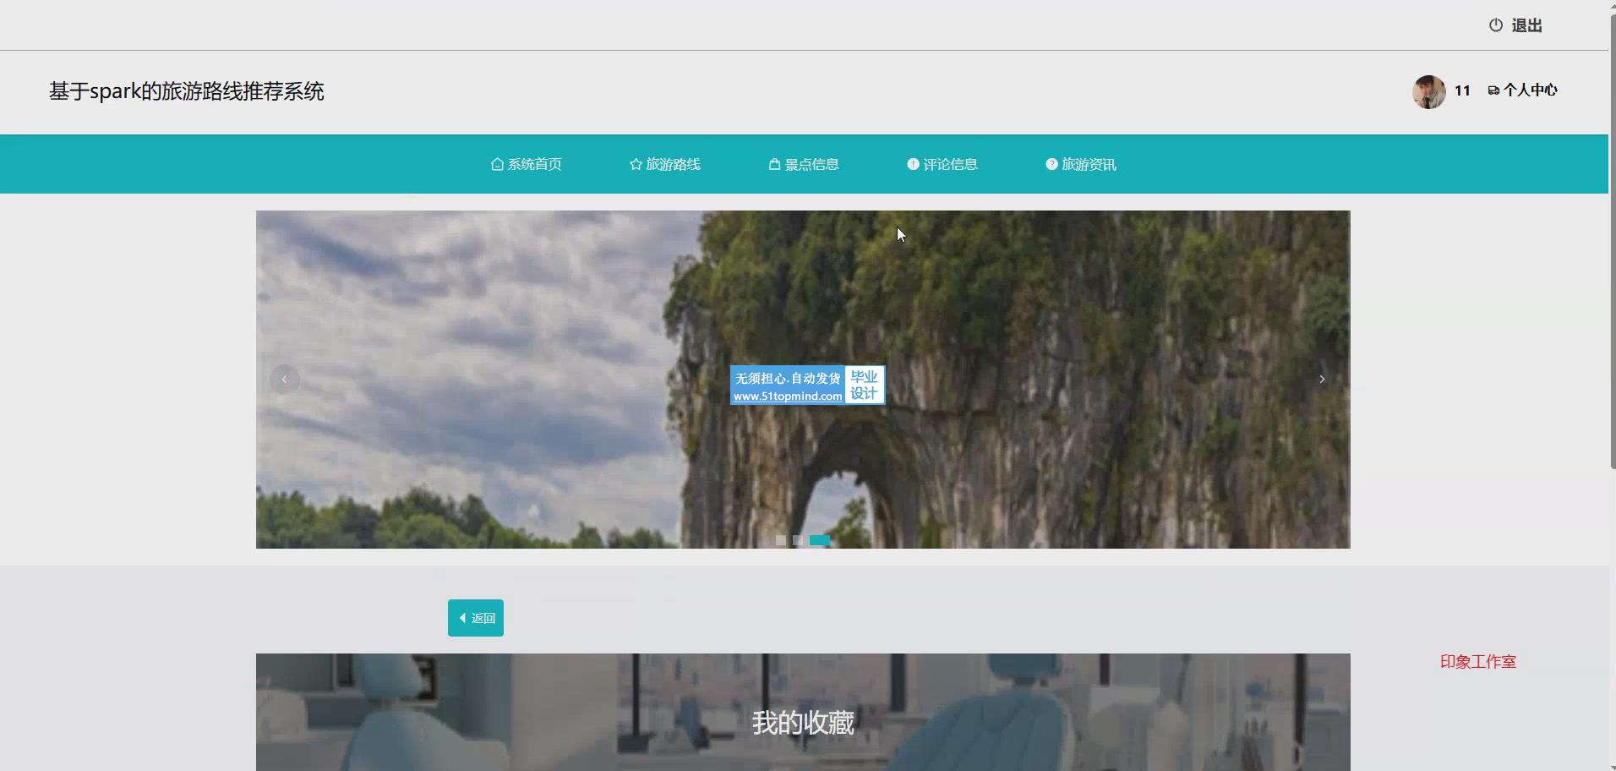Open 评论信息 comments section
This screenshot has width=1616, height=771.
coord(942,165)
